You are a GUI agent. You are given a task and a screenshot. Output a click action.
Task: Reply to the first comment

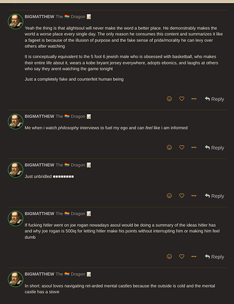(215, 99)
